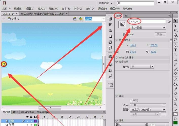Image resolution: width=179 pixels, height=126 pixels.
Task: Click the 高 height value 30.45
Action: coord(153,52)
